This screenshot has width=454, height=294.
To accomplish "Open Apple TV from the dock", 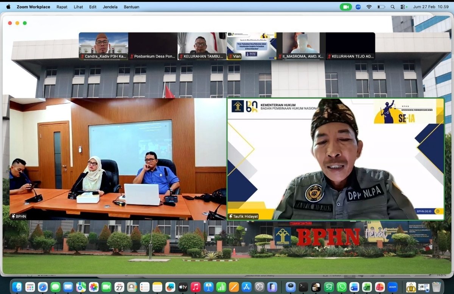I will pos(183,287).
